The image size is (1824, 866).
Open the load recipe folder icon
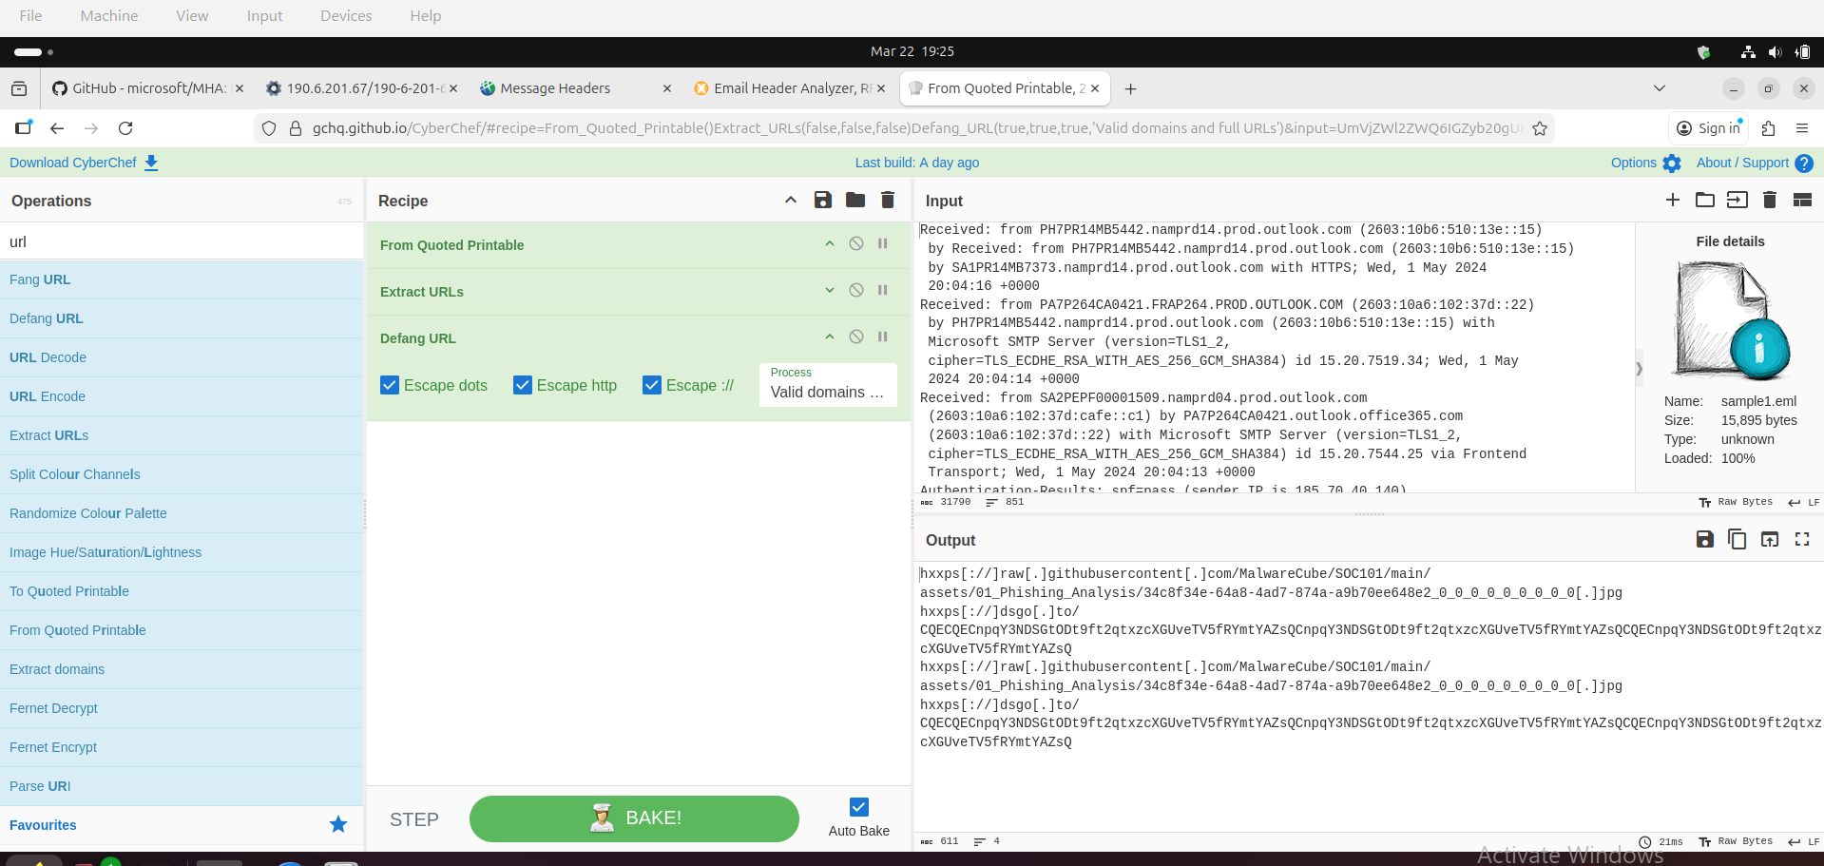[x=854, y=200]
